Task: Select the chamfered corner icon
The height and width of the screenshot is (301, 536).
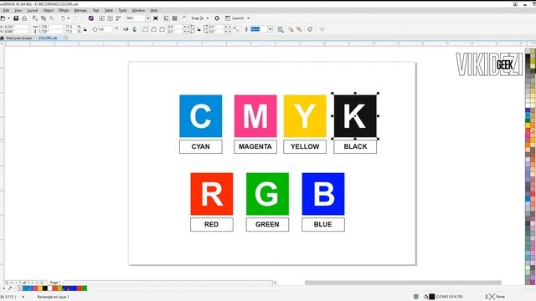Action: [x=162, y=29]
